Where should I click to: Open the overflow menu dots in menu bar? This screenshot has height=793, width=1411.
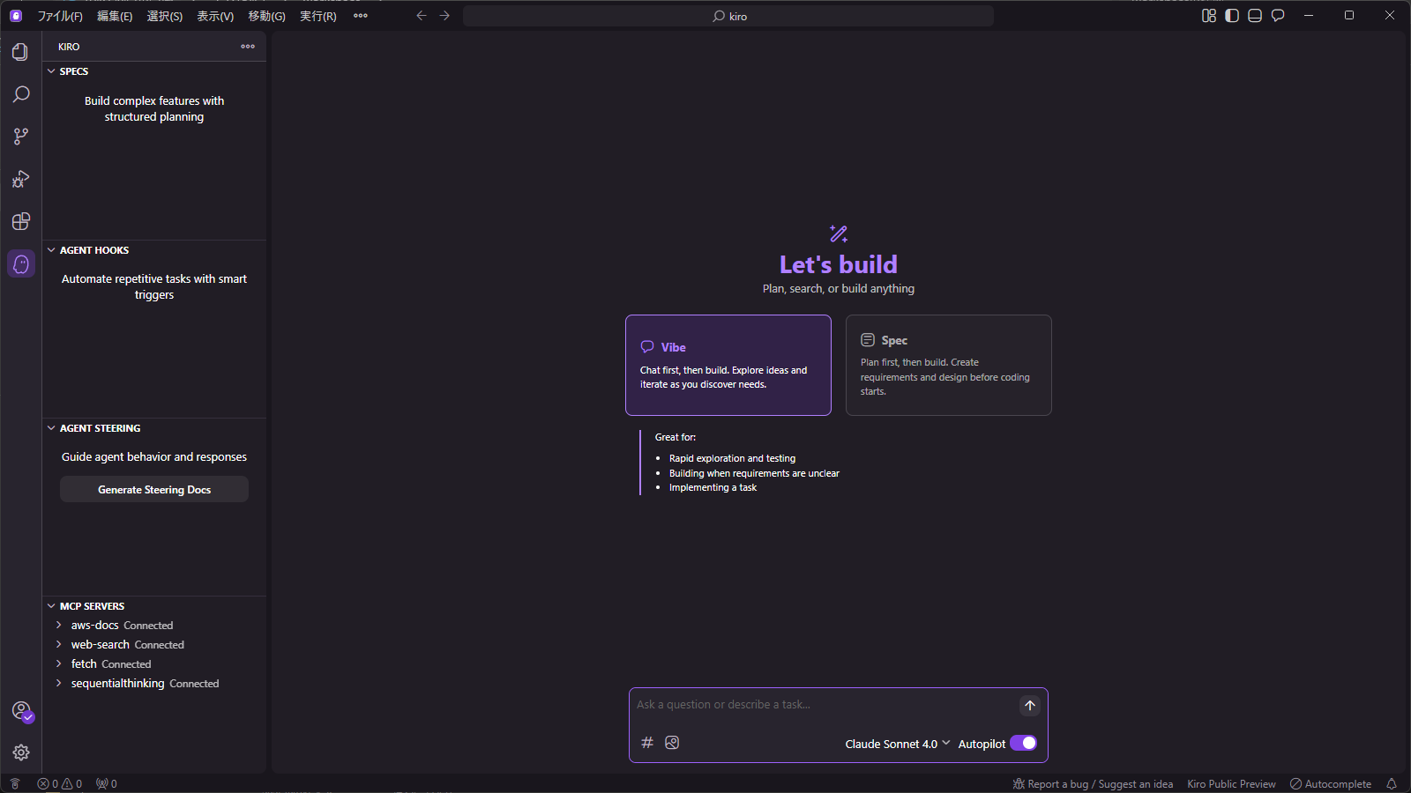(x=361, y=16)
